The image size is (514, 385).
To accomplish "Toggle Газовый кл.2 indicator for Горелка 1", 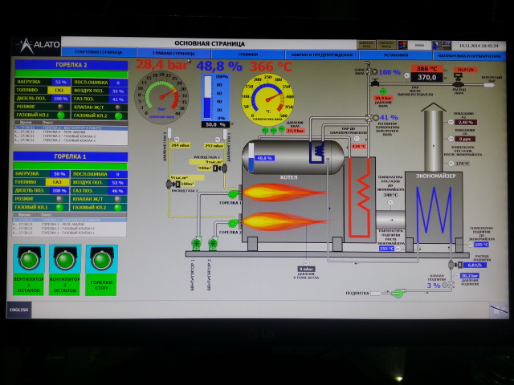I will pos(116,208).
